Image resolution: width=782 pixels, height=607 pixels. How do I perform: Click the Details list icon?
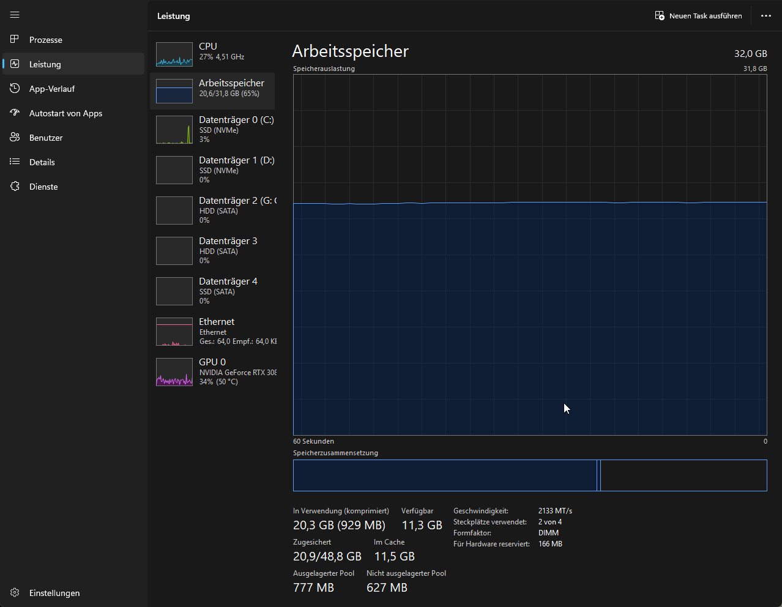coord(15,162)
